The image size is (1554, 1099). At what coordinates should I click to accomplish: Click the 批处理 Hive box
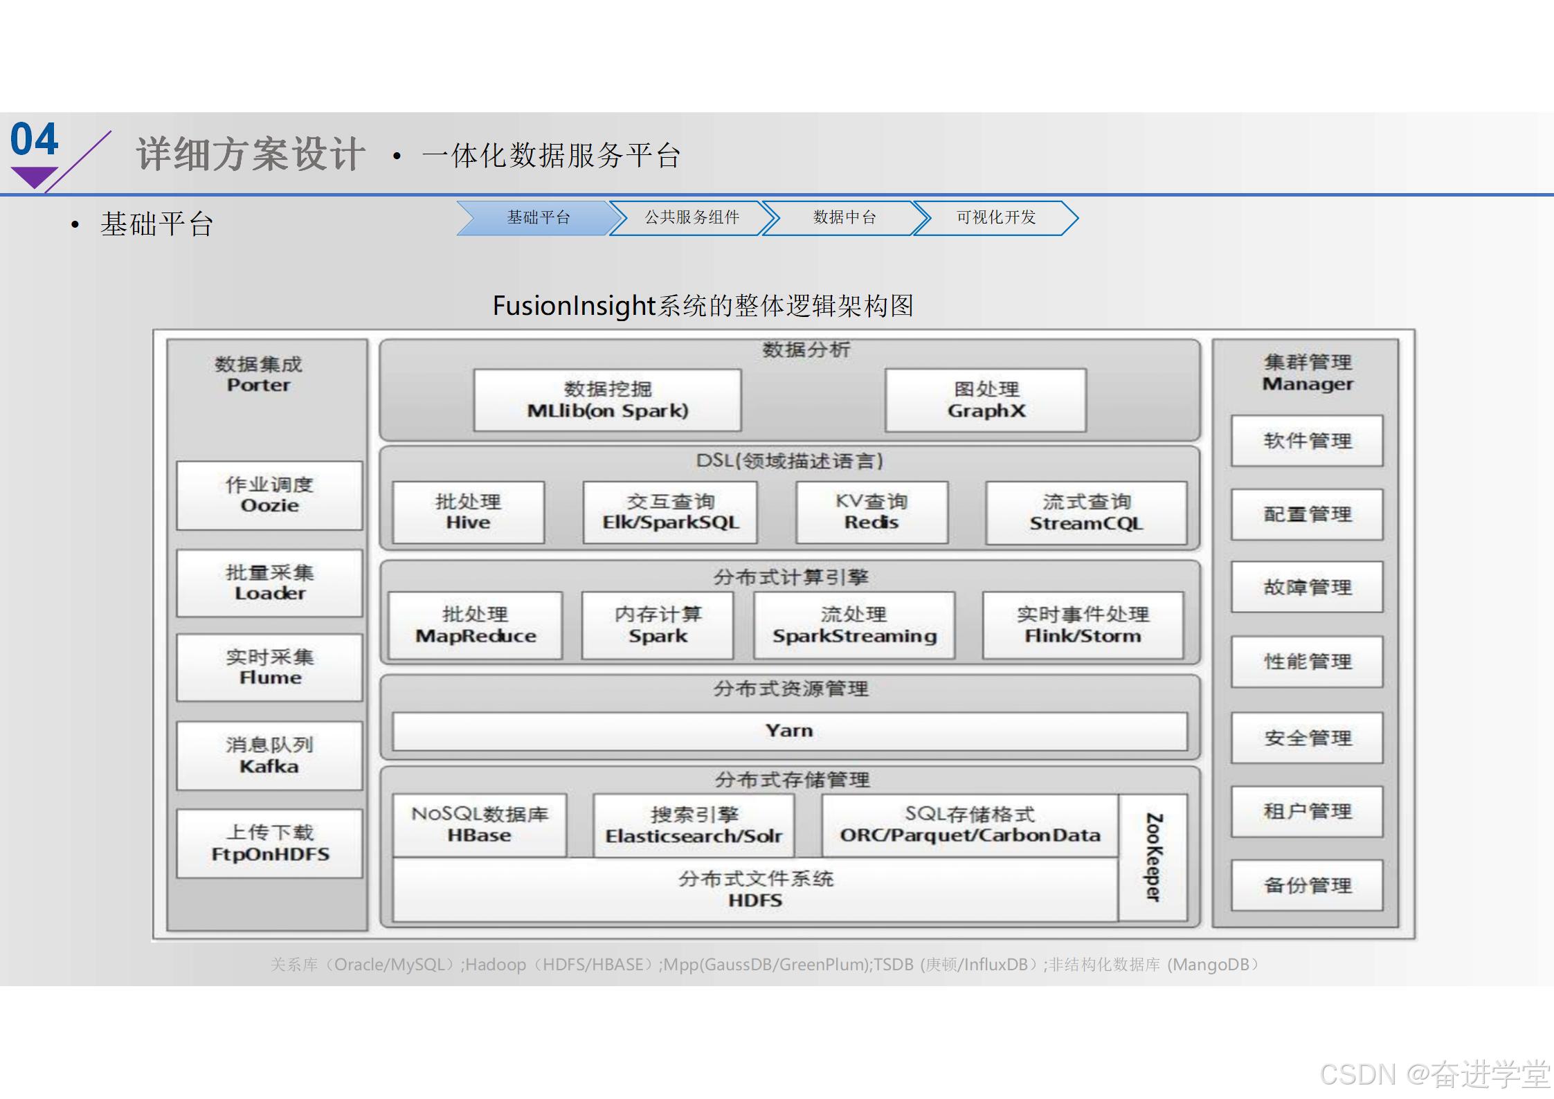pyautogui.click(x=468, y=512)
